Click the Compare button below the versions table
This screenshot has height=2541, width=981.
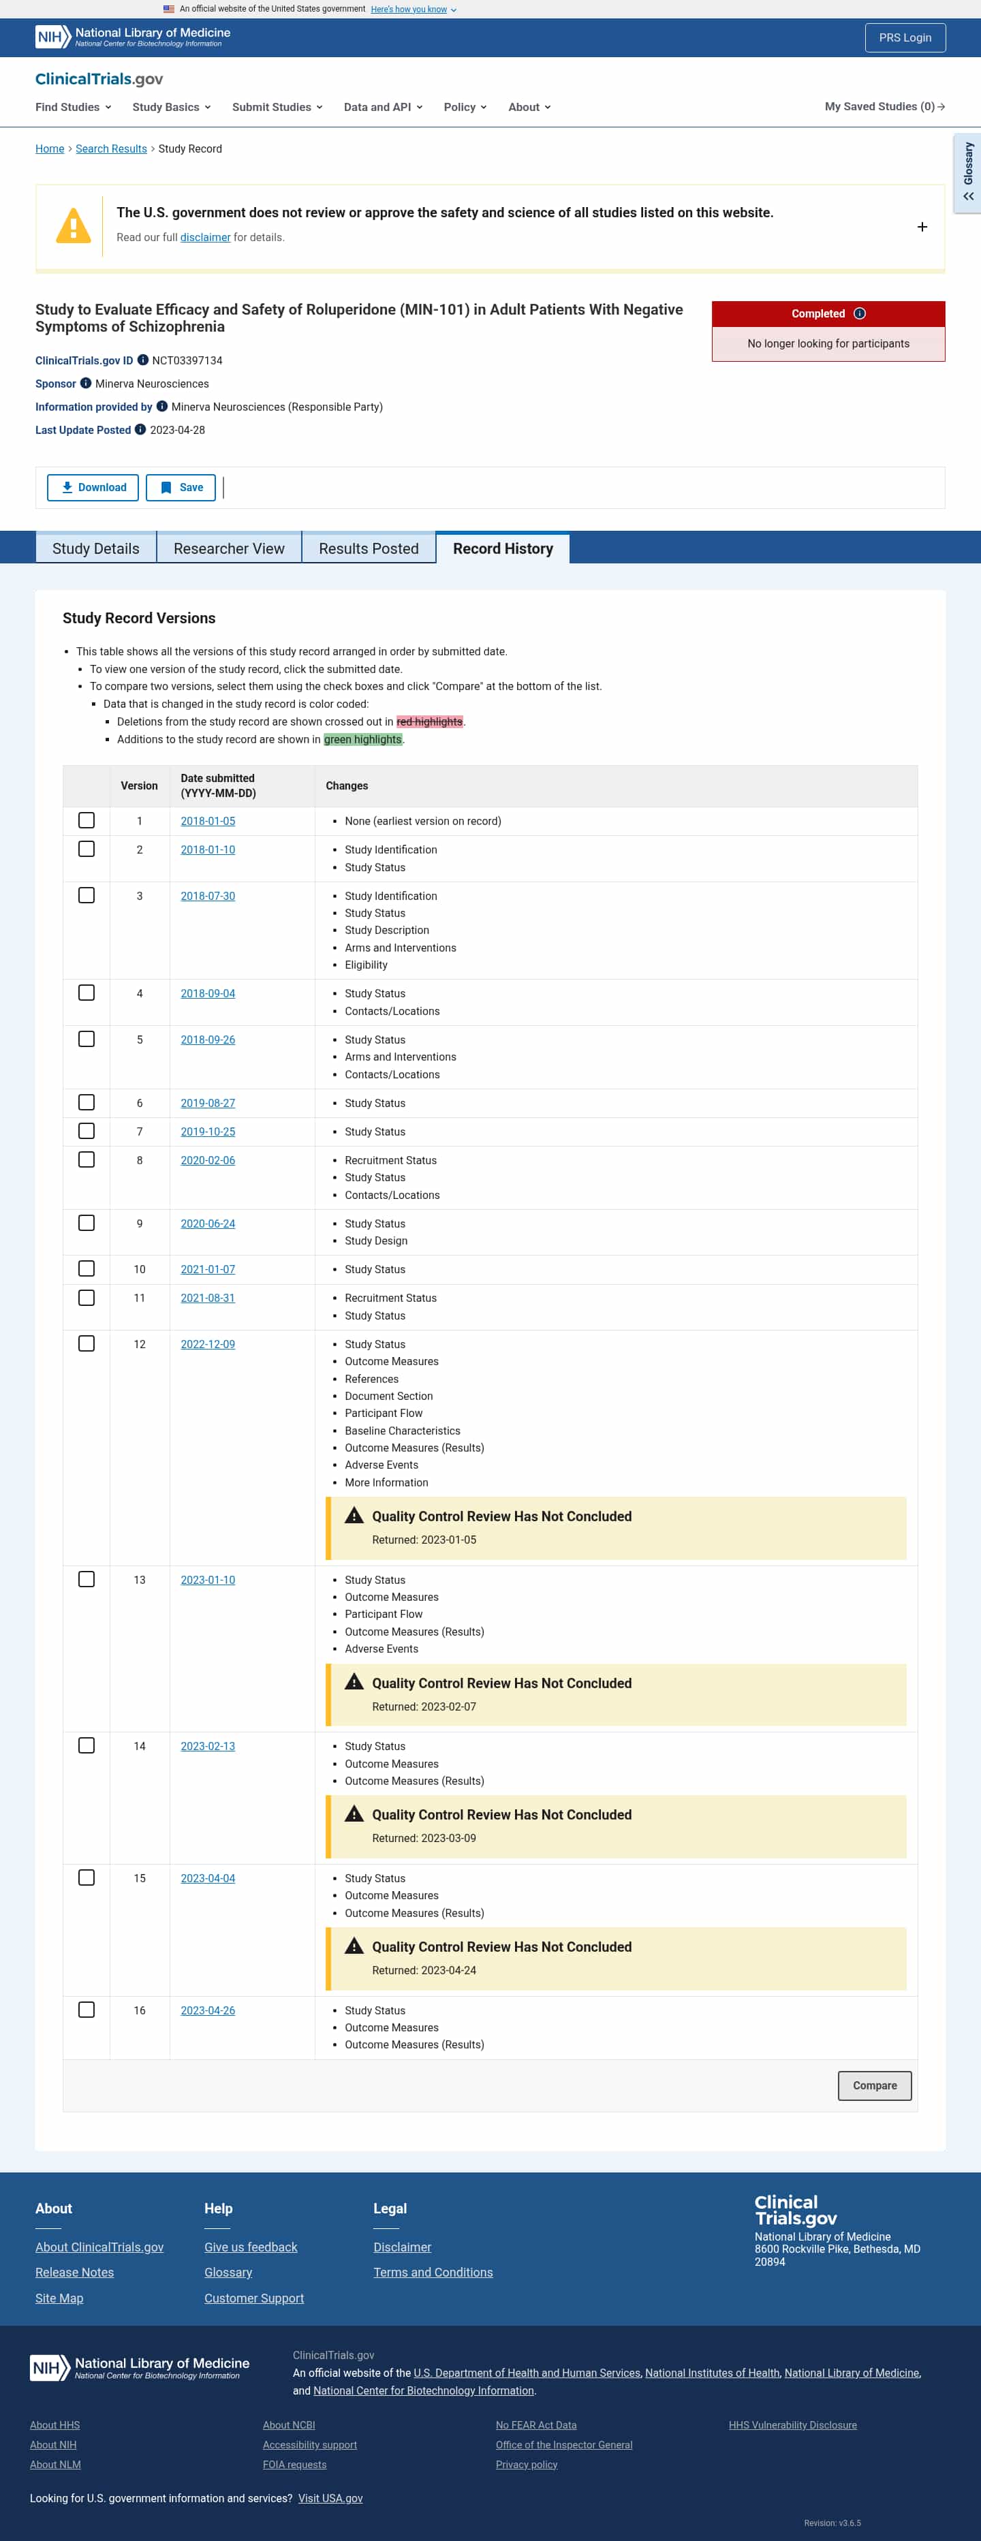tap(875, 2085)
